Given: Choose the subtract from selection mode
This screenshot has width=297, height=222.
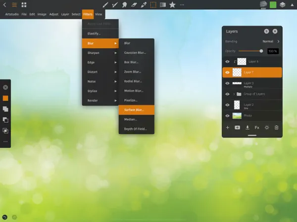Looking at the screenshot, I should [5, 120].
